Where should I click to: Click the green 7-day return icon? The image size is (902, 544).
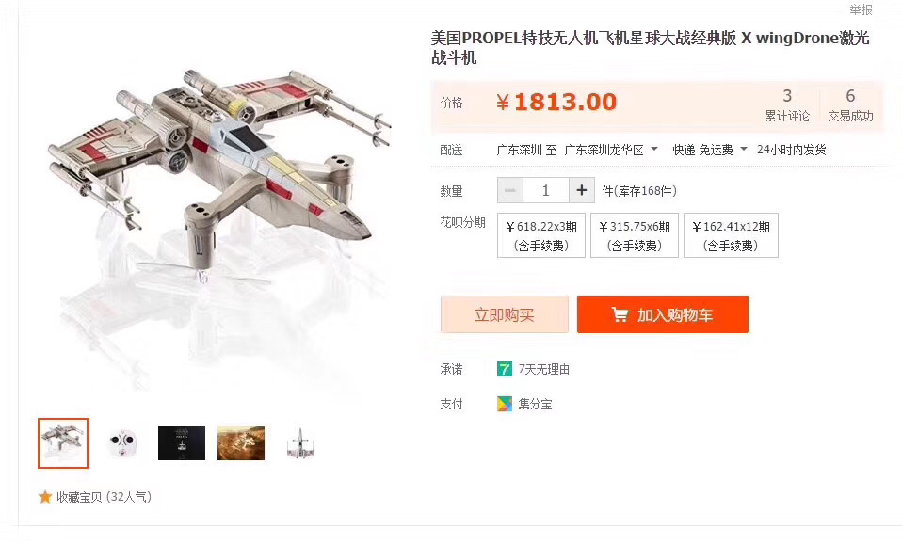tap(505, 369)
